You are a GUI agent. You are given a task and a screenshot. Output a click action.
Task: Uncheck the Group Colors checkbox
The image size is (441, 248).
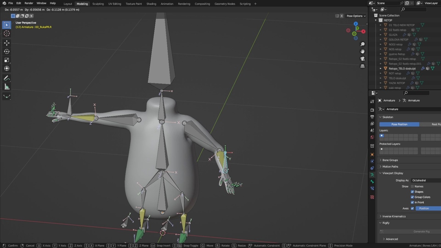tap(412, 197)
